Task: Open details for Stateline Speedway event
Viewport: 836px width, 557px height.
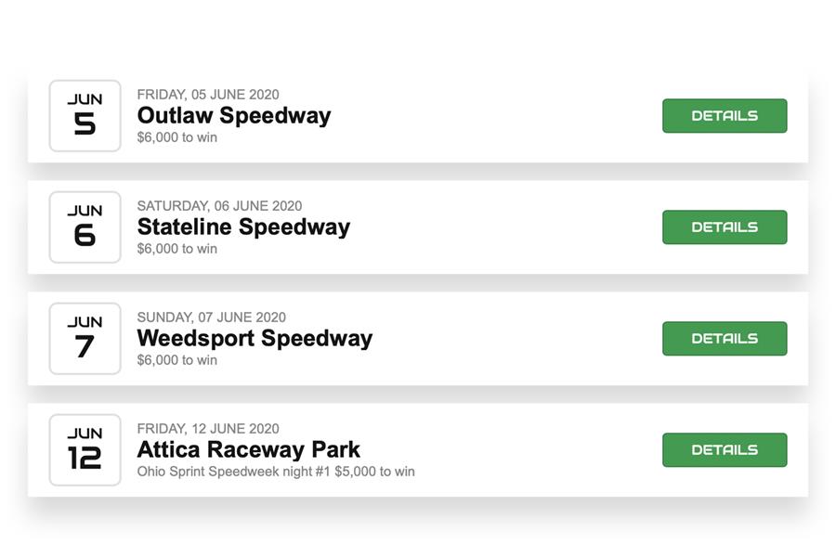Action: tap(725, 227)
